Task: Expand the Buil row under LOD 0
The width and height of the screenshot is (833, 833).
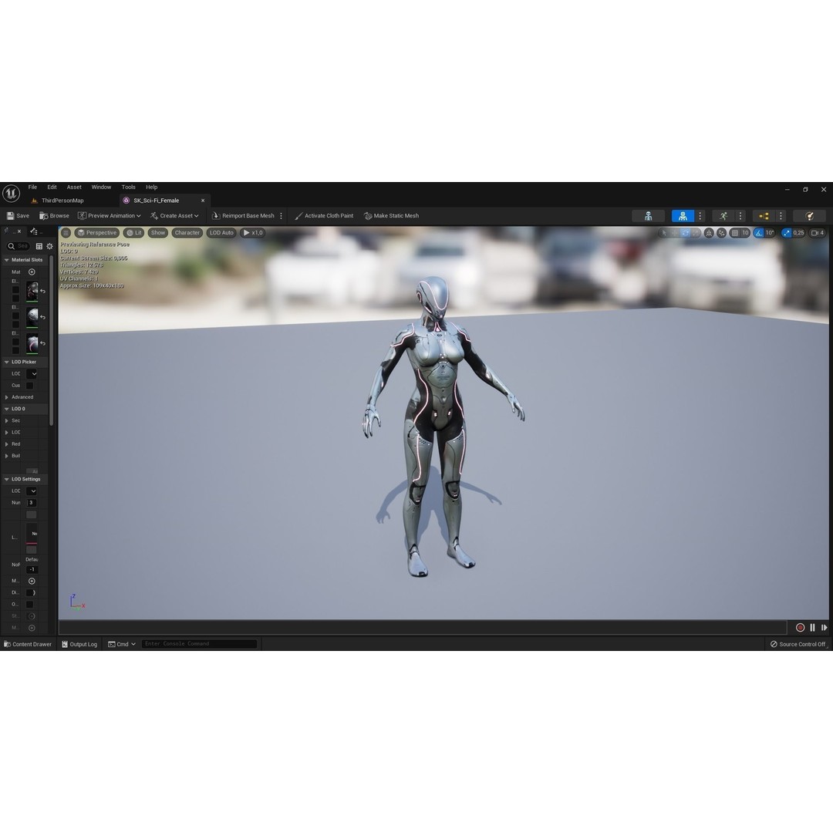Action: pos(6,455)
